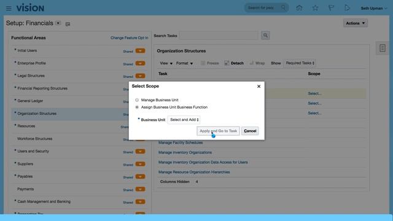
Task: Open orange action menu for Suppliers
Action: click(x=141, y=164)
